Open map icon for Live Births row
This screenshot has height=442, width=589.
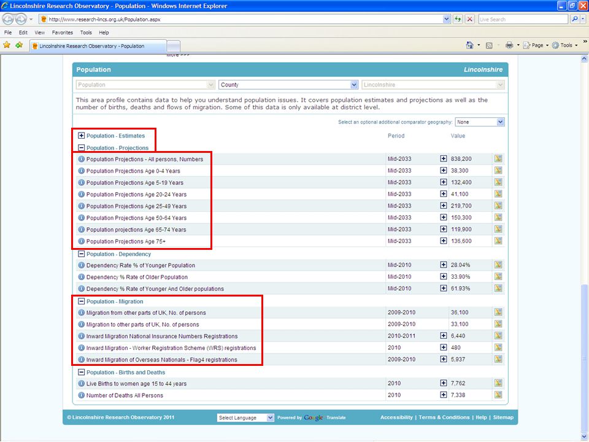pyautogui.click(x=498, y=383)
